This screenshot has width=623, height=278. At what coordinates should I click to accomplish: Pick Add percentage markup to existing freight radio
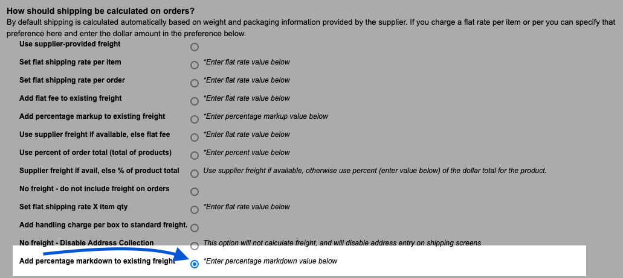[195, 119]
